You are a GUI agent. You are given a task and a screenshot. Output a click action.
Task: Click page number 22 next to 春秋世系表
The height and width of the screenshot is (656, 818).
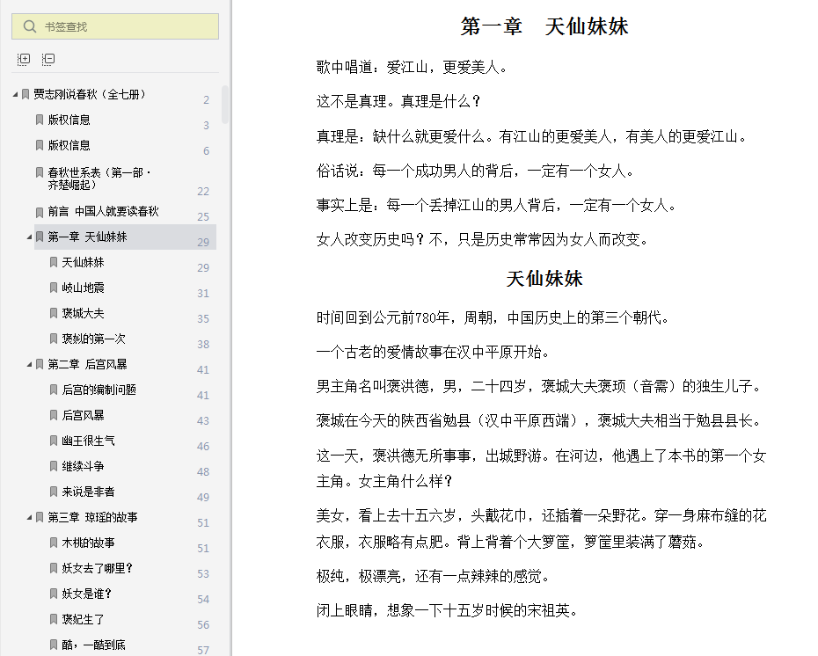[x=203, y=192]
